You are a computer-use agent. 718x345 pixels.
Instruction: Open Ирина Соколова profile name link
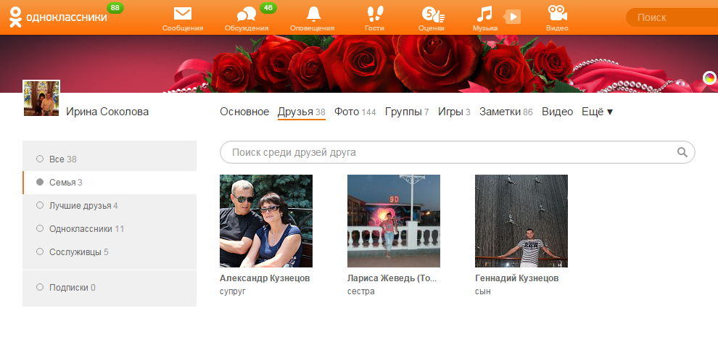click(107, 112)
